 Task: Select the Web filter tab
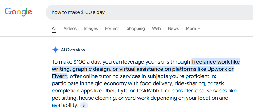click(x=156, y=28)
